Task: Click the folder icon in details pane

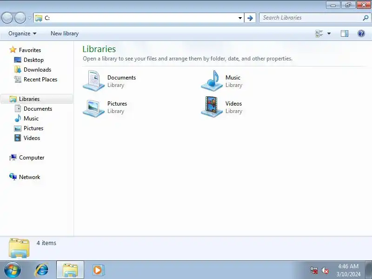Action: [19, 248]
